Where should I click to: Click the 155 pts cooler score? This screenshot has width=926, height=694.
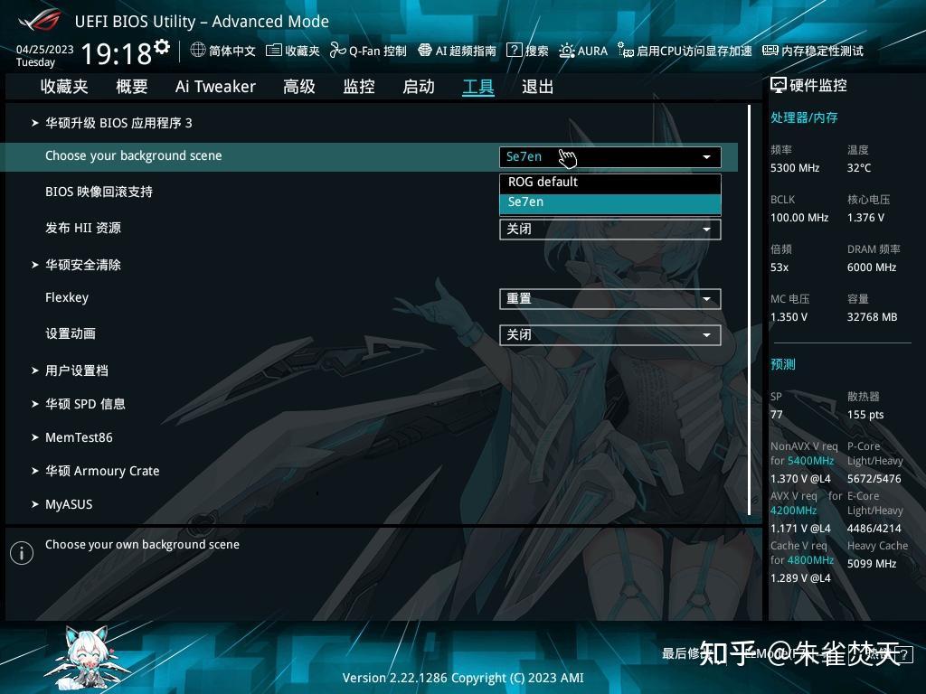point(865,415)
